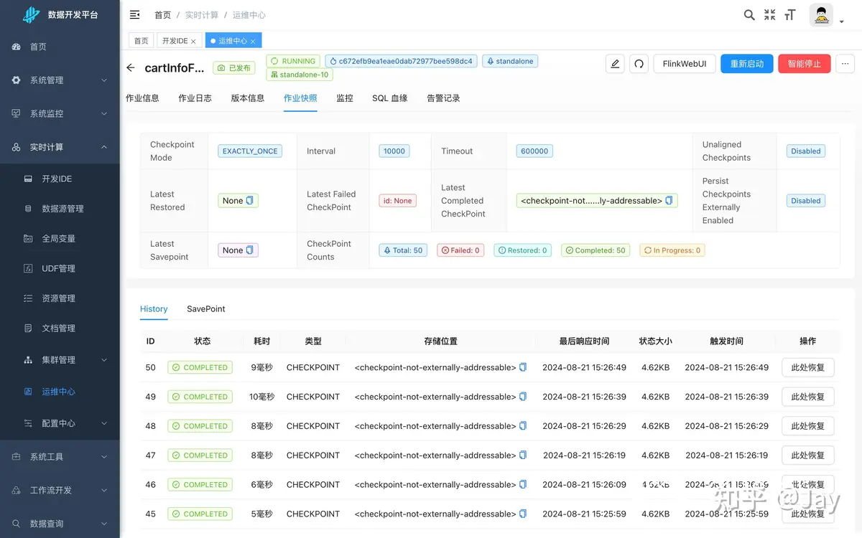
Task: Expand the 系统管理 menu
Action: point(60,80)
